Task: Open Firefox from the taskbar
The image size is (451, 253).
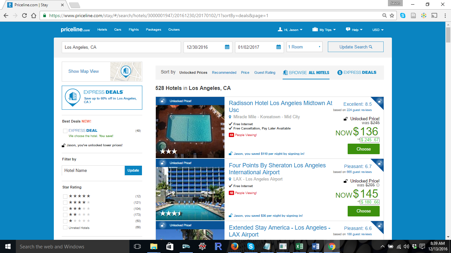Action: point(235,246)
